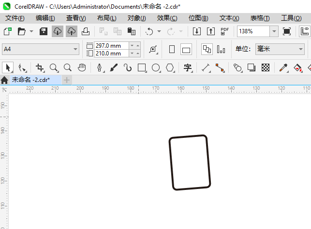Screen dimensions: 311x229
Task: Select the Crop tool
Action: [40, 67]
